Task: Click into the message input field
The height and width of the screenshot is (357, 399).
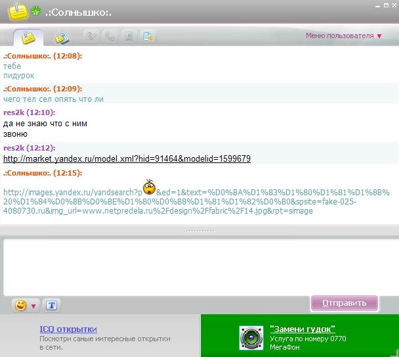Action: (x=201, y=267)
